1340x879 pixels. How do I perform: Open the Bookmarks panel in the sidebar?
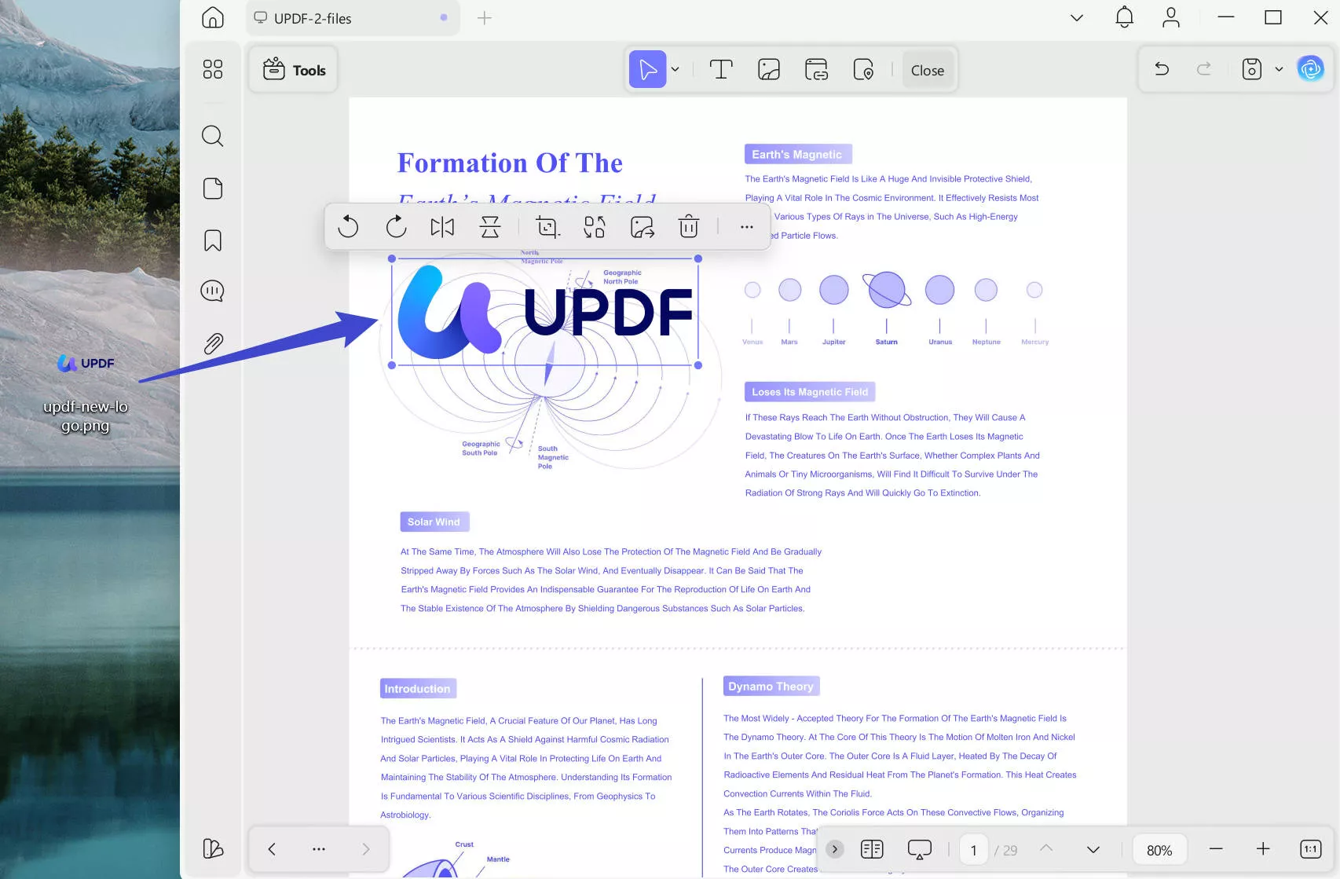(212, 240)
